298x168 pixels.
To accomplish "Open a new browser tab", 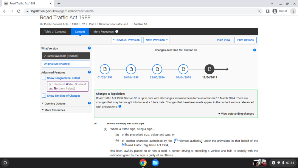I will pyautogui.click(x=59, y=3).
